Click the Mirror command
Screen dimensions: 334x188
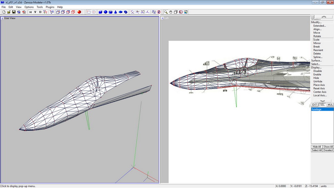pos(317,43)
